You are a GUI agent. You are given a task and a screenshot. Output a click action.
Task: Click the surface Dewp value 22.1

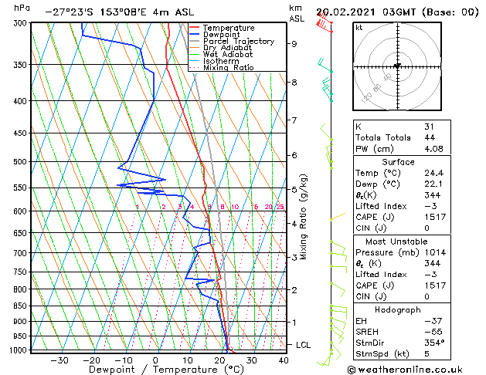[x=433, y=184]
